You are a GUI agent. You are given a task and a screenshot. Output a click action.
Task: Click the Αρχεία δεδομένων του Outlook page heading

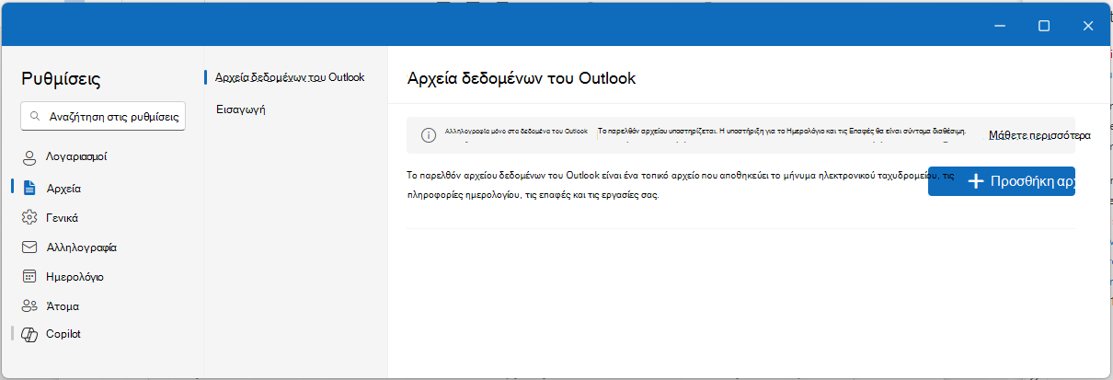point(521,78)
